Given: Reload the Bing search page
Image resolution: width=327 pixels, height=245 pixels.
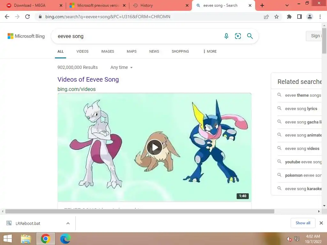Looking at the screenshot, I should pos(27,17).
